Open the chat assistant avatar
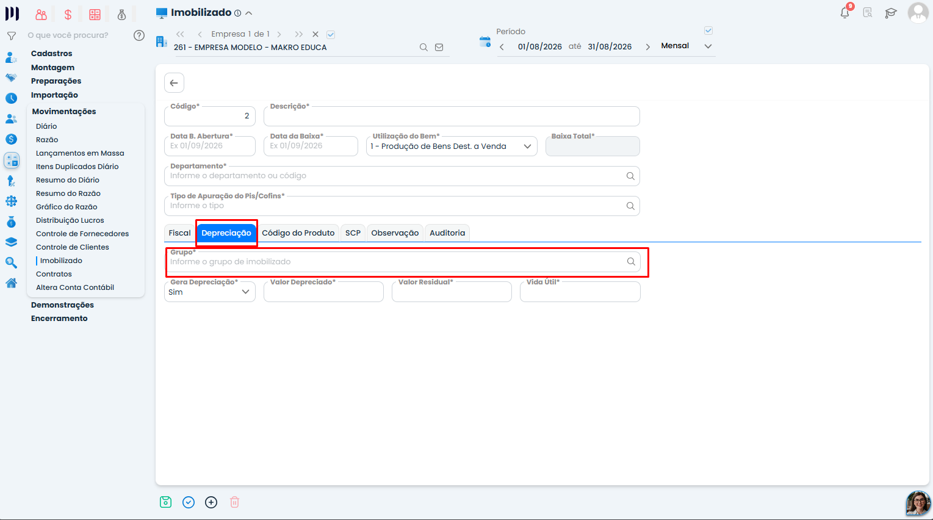This screenshot has width=933, height=520. click(918, 504)
